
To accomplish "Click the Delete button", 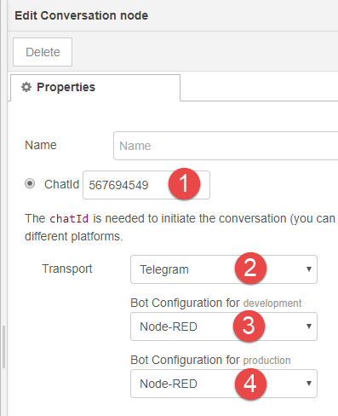I will pyautogui.click(x=43, y=52).
